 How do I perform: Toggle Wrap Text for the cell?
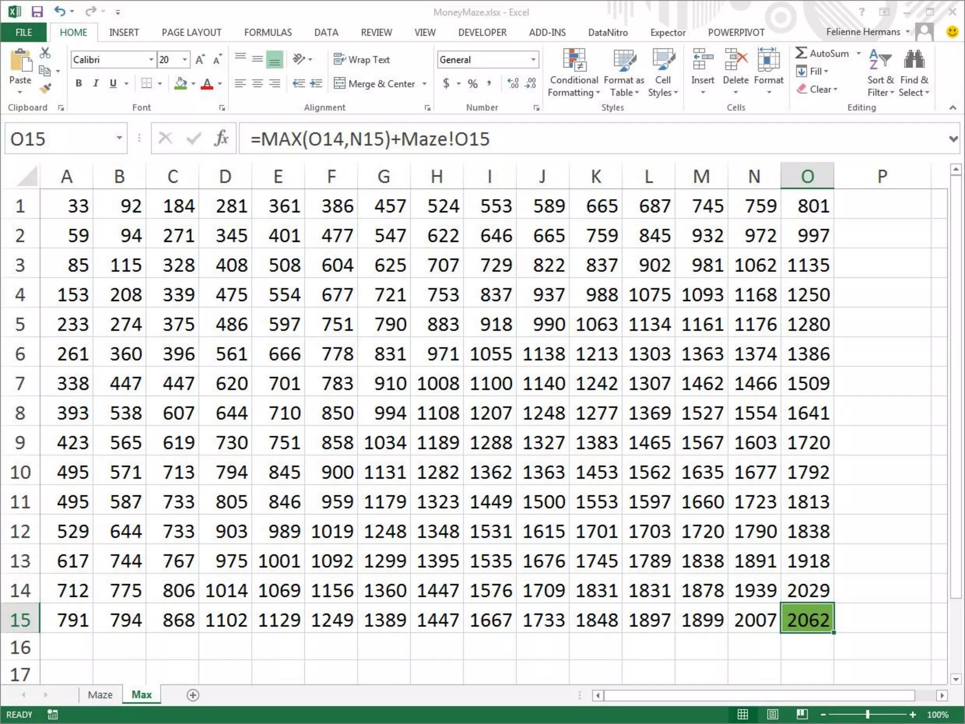tap(362, 60)
